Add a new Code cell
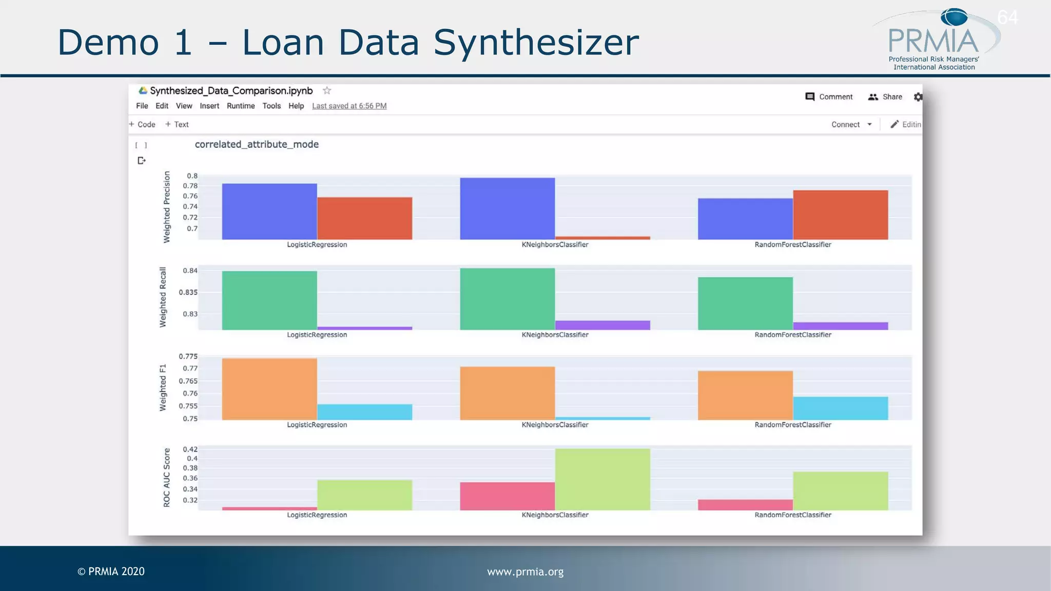Screen dimensions: 1051x591 point(142,125)
